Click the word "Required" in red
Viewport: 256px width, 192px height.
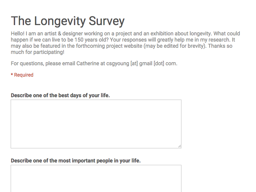24,75
